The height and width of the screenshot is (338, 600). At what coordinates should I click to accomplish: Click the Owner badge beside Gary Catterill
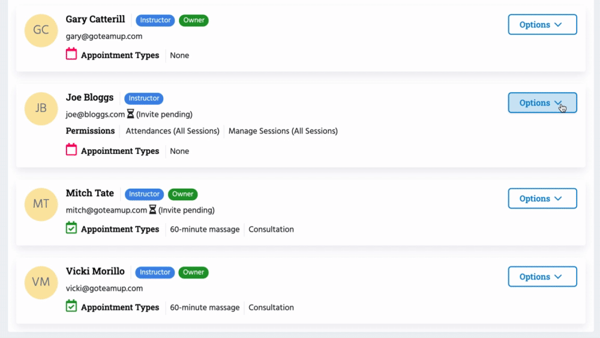coord(194,20)
